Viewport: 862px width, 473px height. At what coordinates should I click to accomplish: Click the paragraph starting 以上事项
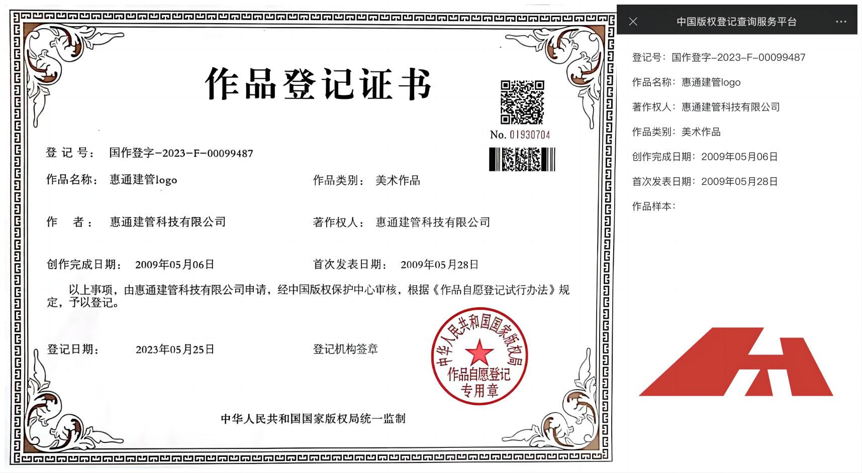click(x=308, y=296)
